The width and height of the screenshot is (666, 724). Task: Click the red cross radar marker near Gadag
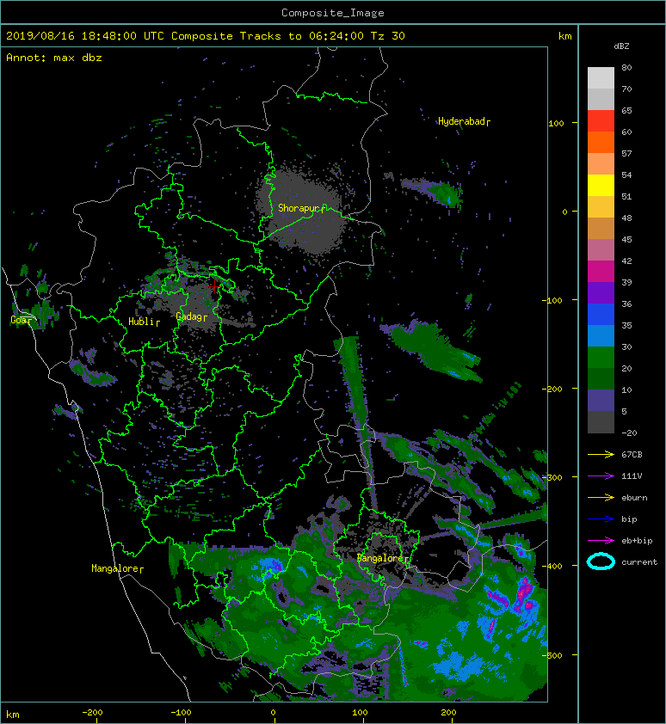point(214,286)
